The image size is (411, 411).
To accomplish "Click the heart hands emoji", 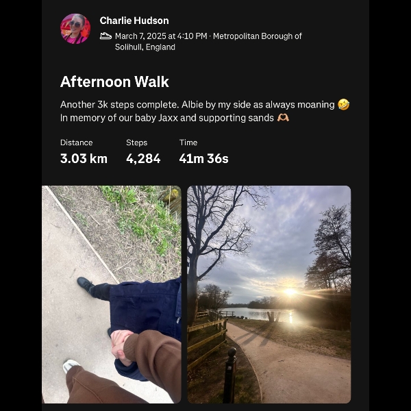I will 283,118.
